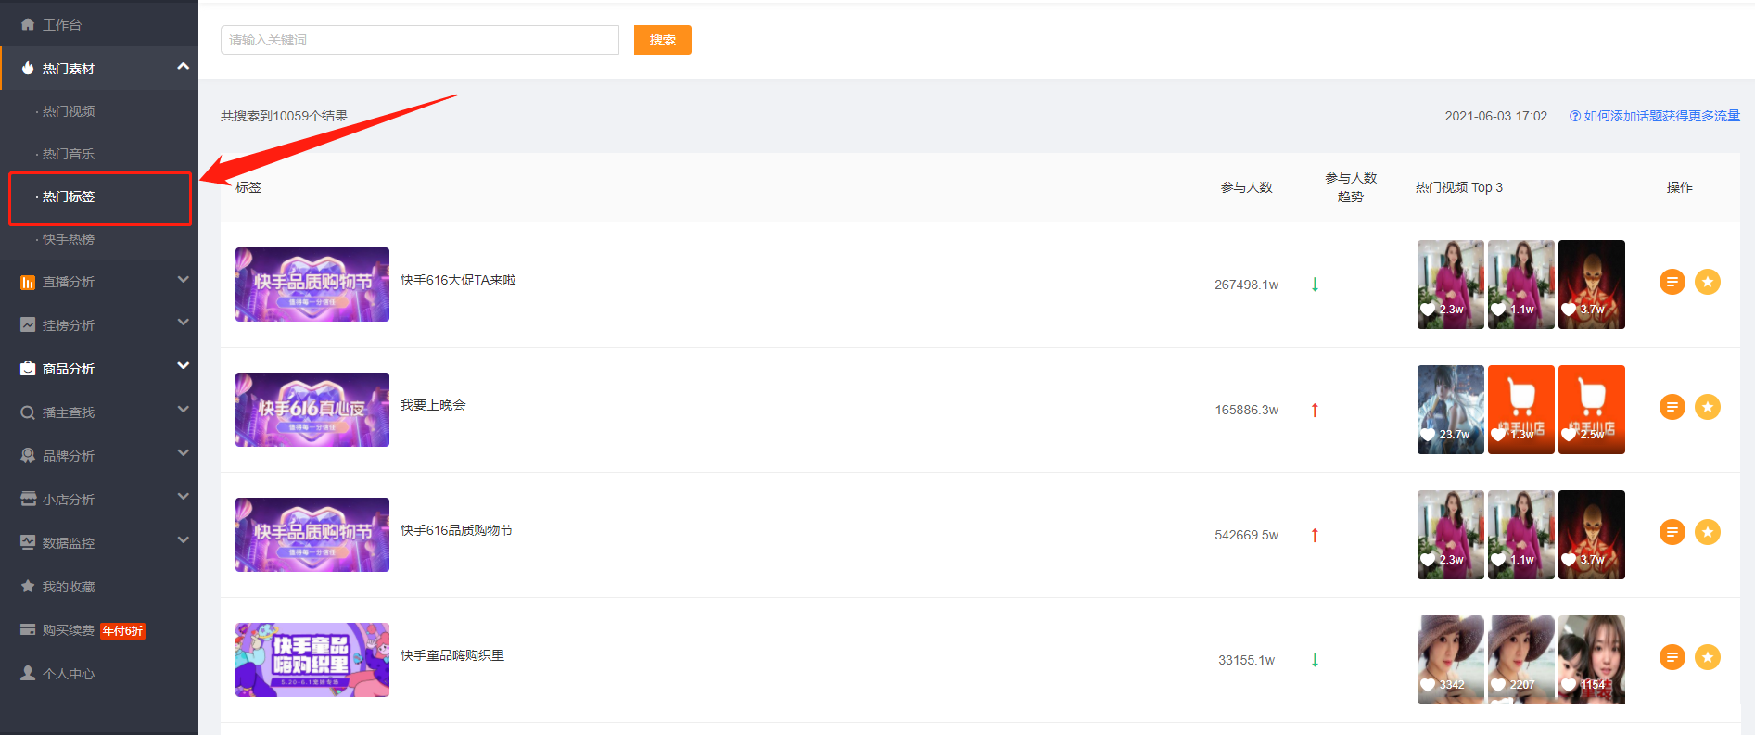Open the 2207 likes video thumbnail
Viewport: 1755px width, 735px height.
(1521, 660)
